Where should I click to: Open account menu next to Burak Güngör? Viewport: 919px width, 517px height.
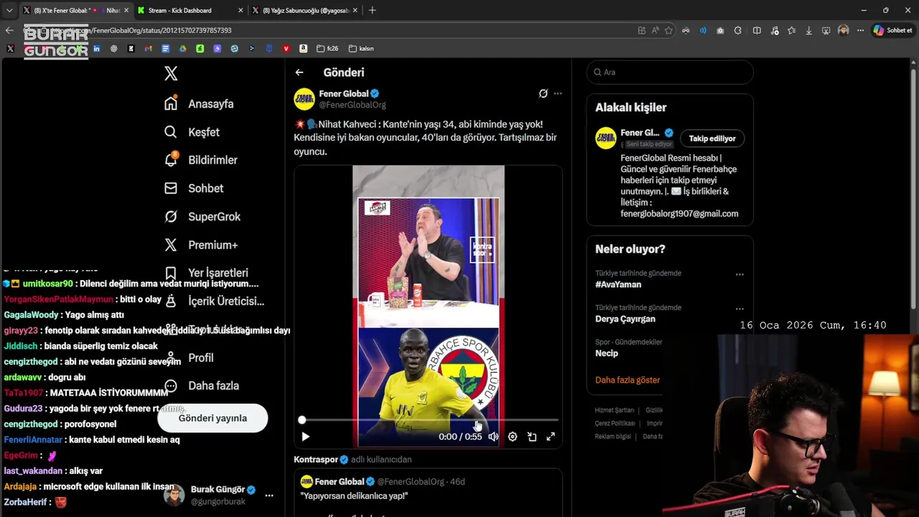tap(269, 495)
